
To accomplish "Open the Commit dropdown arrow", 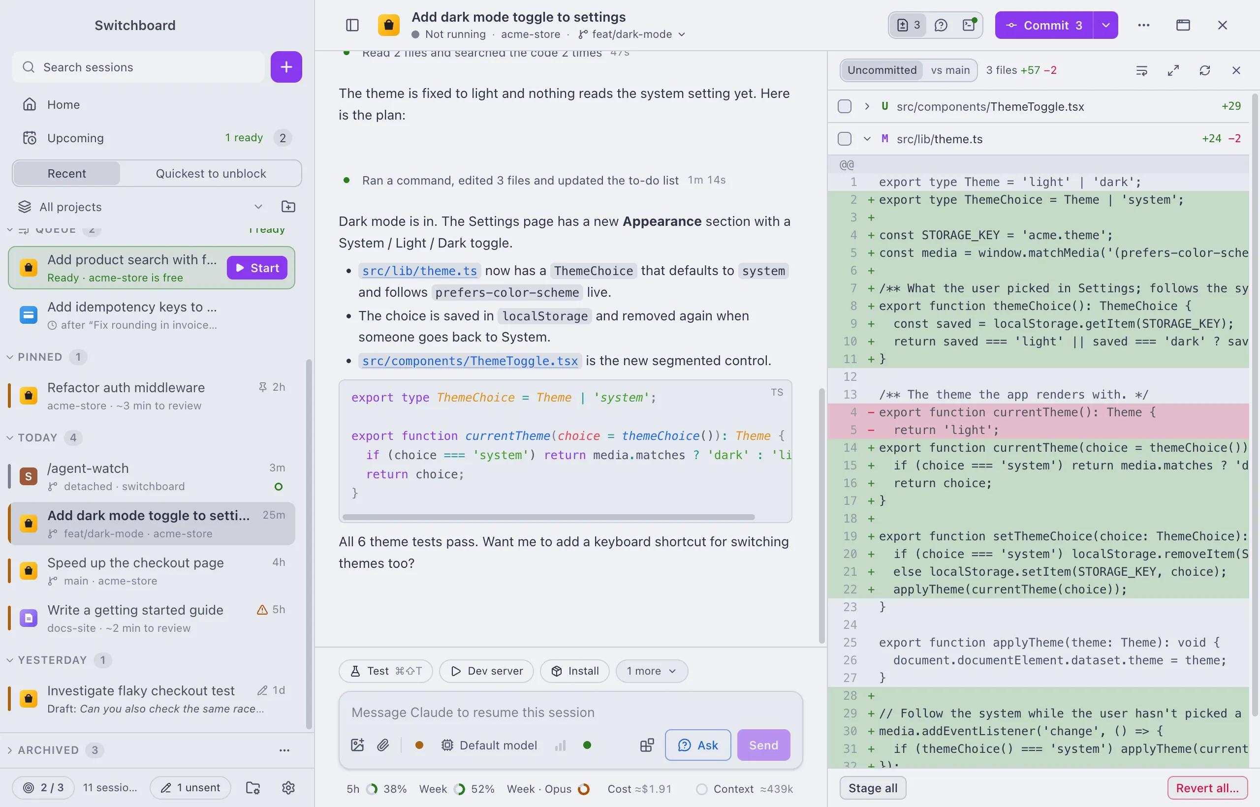I will 1105,25.
